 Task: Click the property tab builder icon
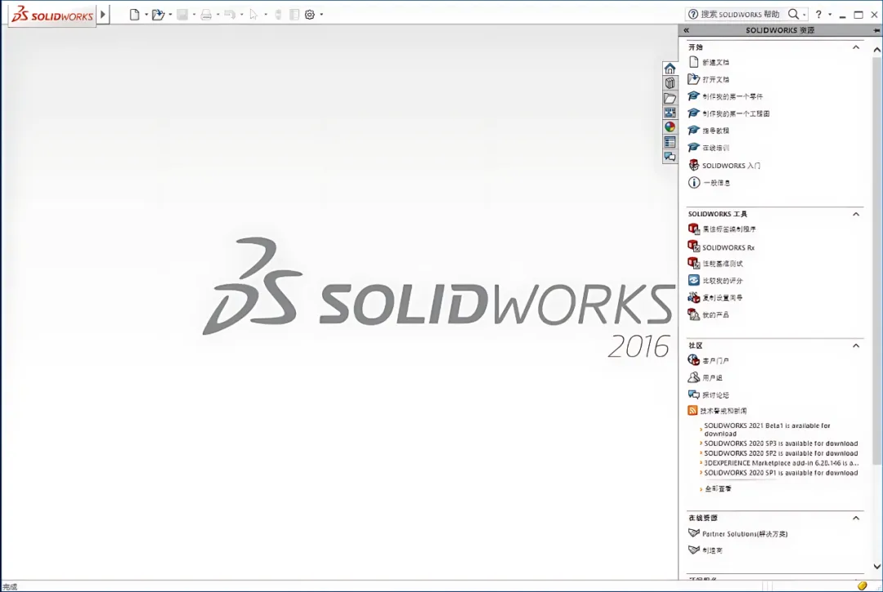click(694, 229)
